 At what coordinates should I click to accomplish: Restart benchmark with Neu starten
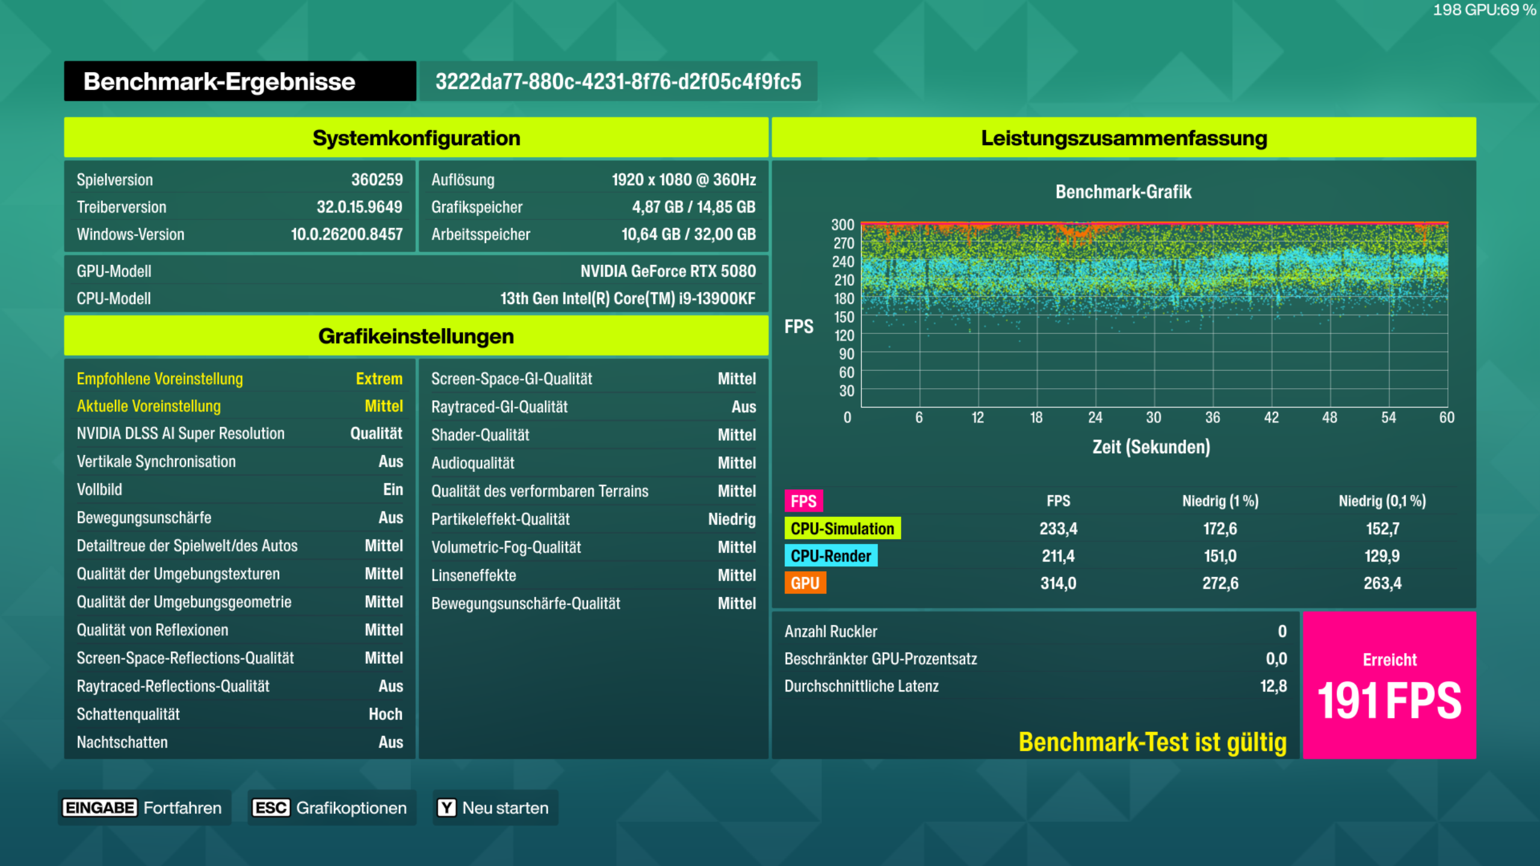pos(506,808)
